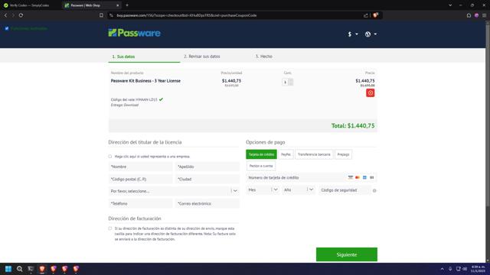
Task: Open taskbar Search magnifier
Action: click(x=19, y=269)
